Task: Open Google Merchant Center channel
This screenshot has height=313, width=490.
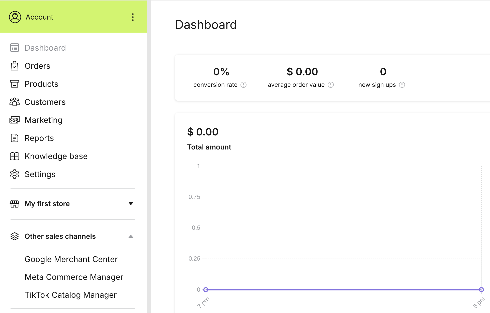Action: tap(71, 259)
